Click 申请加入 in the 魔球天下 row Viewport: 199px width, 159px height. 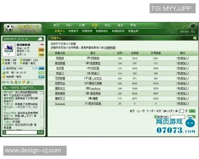pyautogui.click(x=183, y=98)
